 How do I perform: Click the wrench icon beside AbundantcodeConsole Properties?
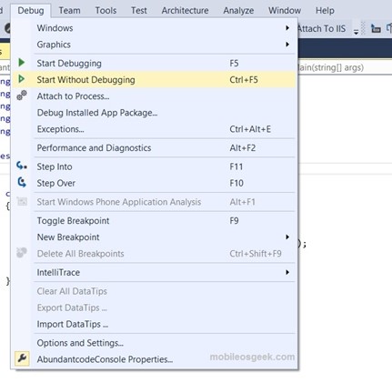point(22,358)
